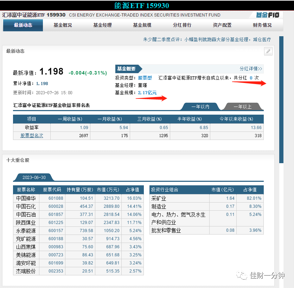Click the 制造业 industry row

pyautogui.click(x=206, y=206)
